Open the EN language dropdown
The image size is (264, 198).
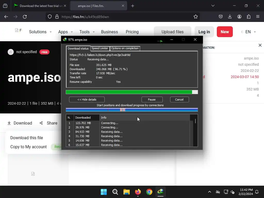[249, 32]
